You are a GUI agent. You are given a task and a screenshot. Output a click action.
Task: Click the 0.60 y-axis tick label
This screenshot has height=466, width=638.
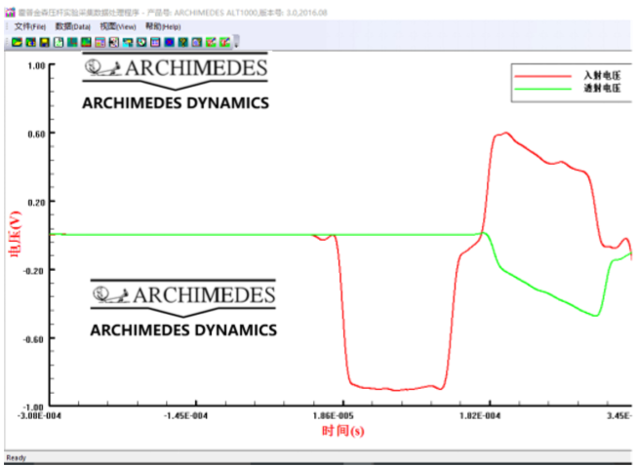click(x=36, y=135)
